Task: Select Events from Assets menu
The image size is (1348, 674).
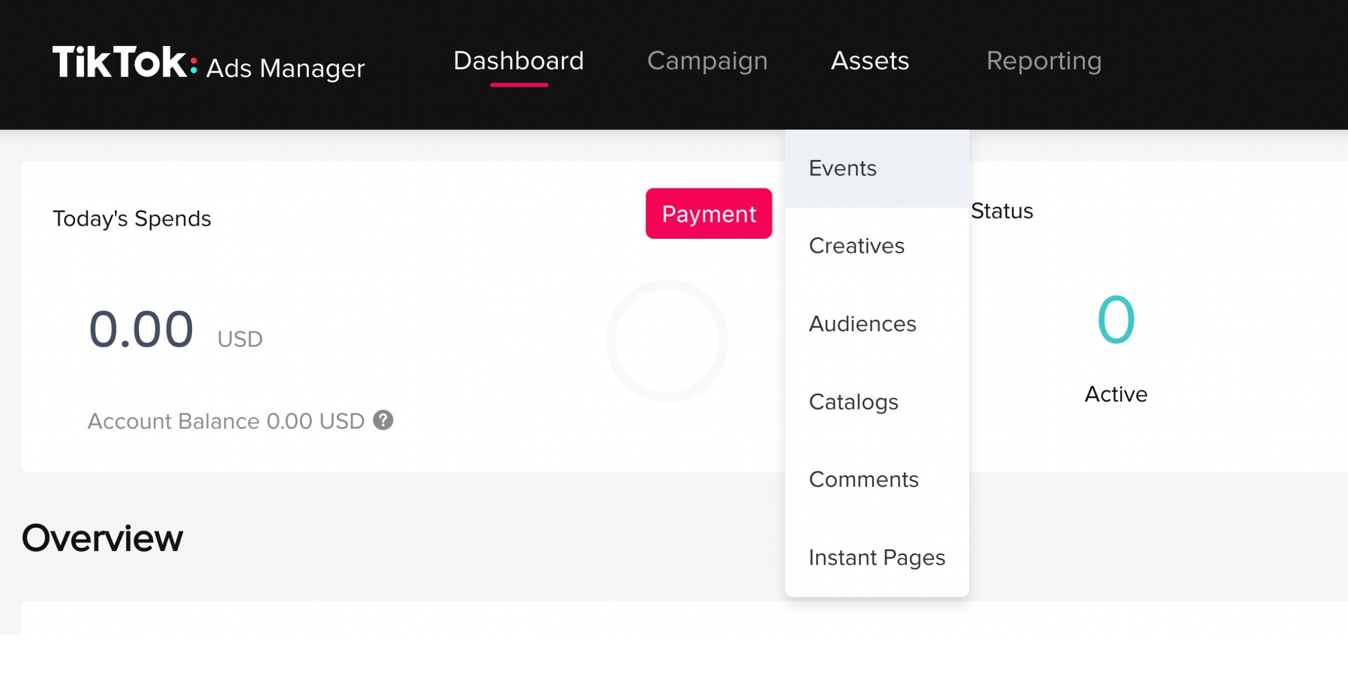Action: point(842,168)
